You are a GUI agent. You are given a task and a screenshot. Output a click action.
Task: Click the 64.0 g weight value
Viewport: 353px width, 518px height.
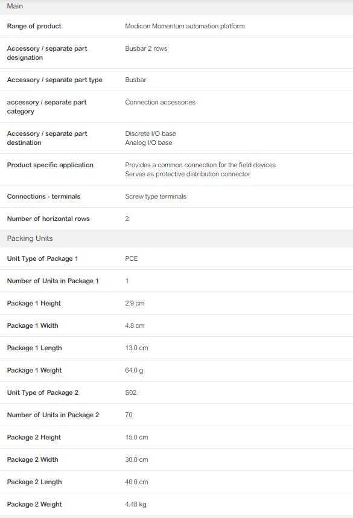pos(134,370)
